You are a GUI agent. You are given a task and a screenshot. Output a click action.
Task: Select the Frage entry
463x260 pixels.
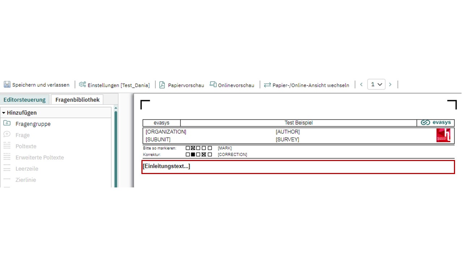(22, 135)
